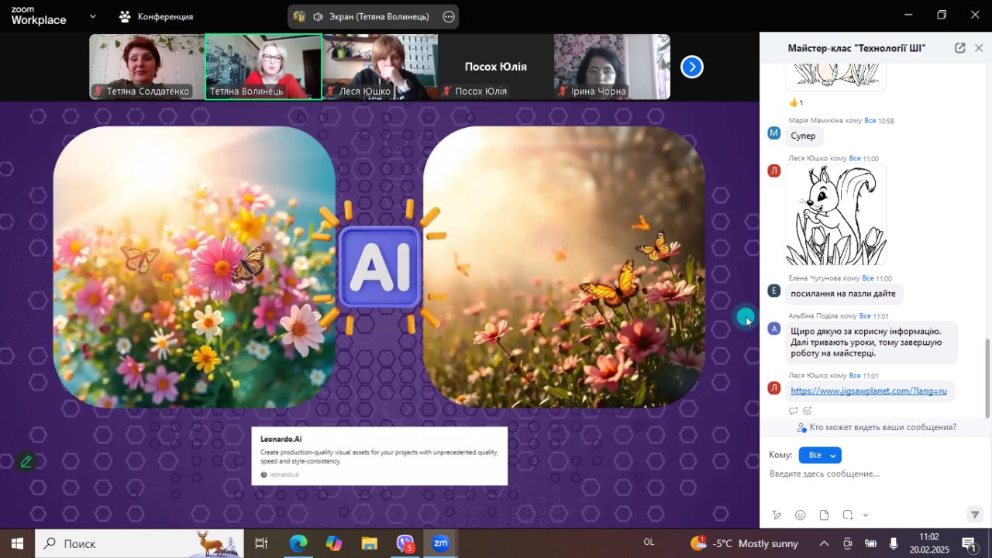Open the shared screen options ellipsis menu
This screenshot has height=558, width=992.
[x=449, y=16]
